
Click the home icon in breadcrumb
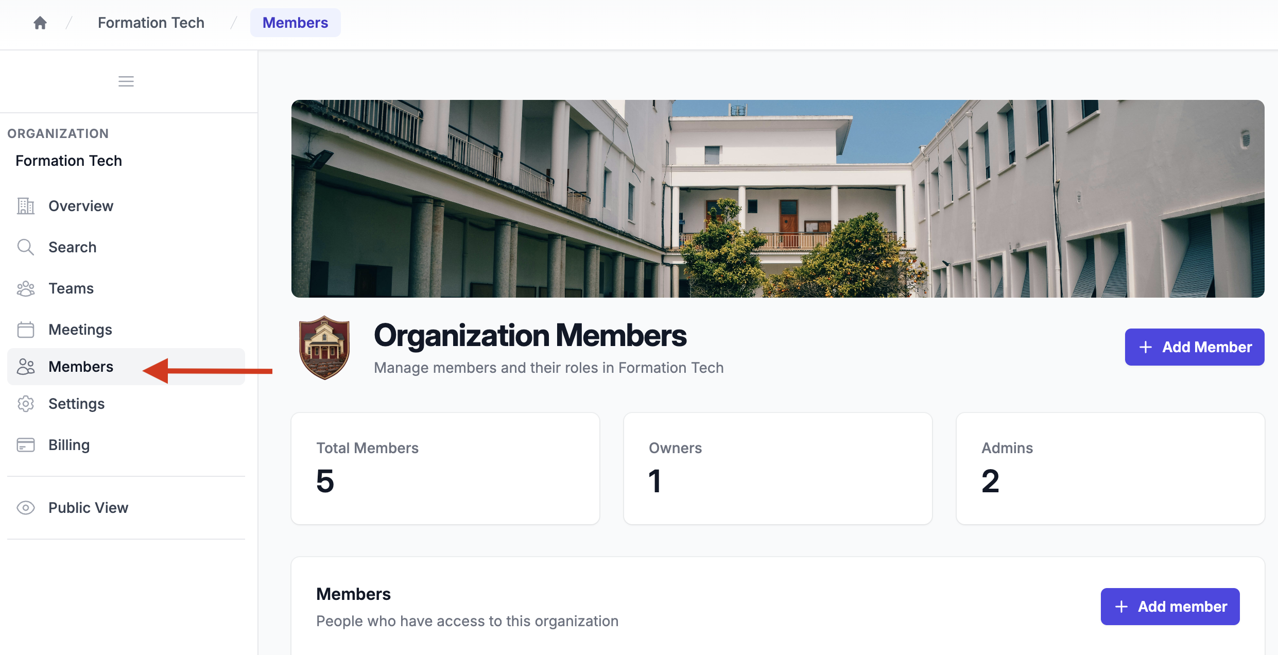40,23
